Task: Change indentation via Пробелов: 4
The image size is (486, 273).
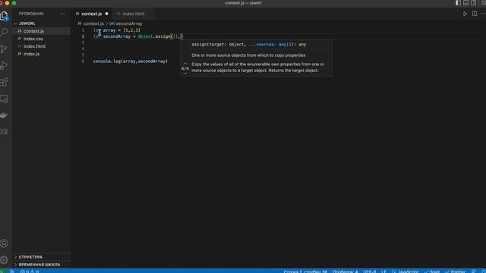Action: (346, 271)
